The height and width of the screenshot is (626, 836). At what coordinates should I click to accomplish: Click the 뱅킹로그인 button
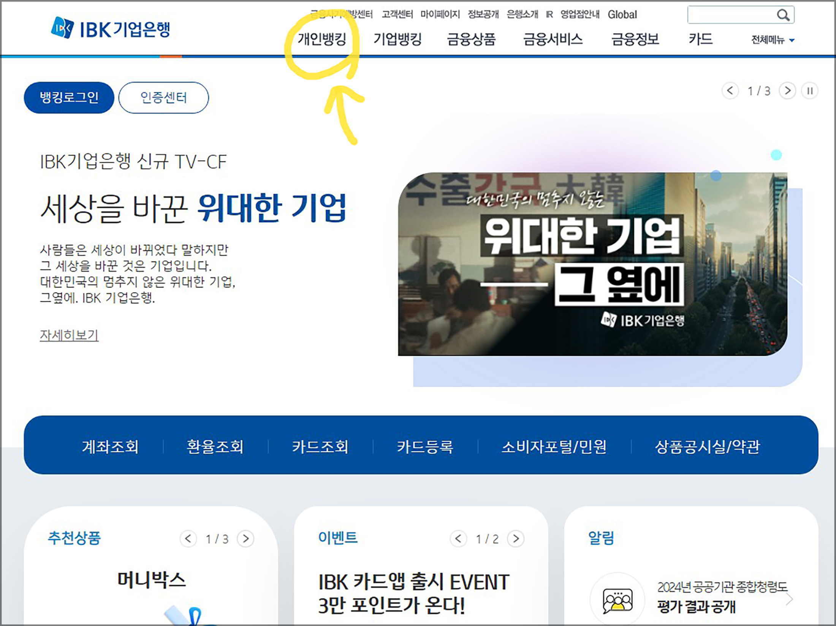coord(69,98)
